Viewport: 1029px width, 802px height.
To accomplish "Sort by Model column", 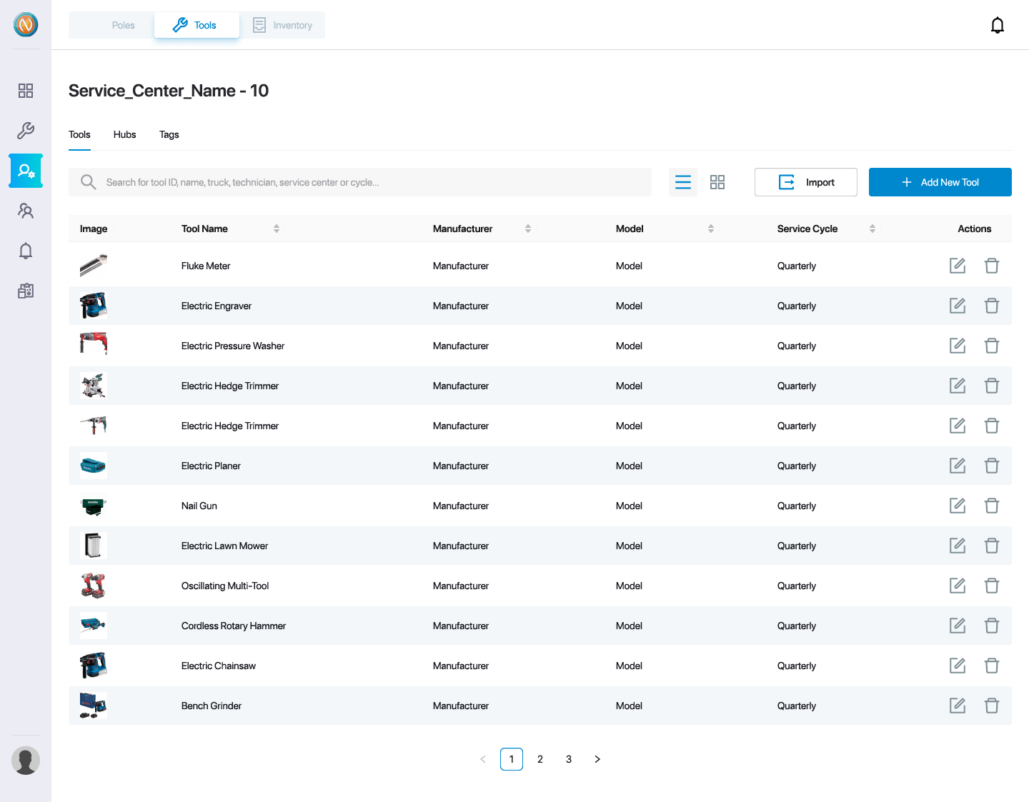I will 711,229.
